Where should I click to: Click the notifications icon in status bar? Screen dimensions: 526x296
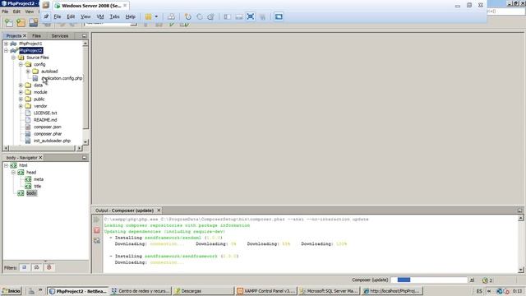click(487, 280)
